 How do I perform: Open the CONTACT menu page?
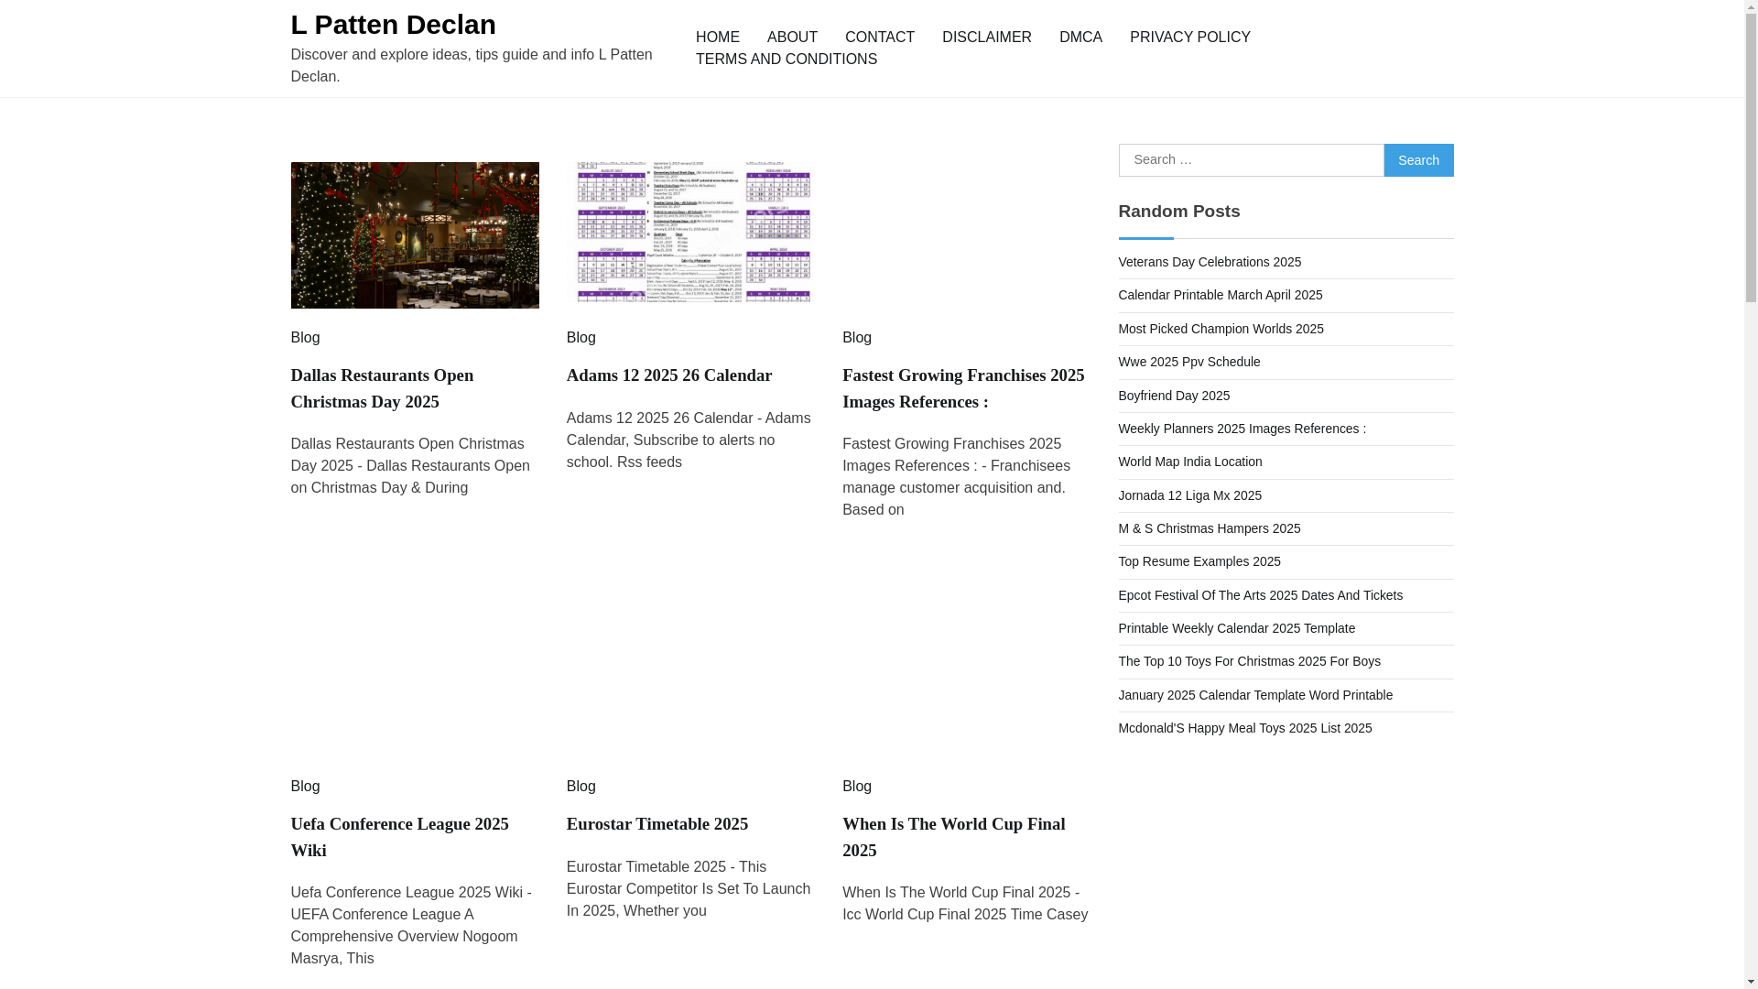click(879, 38)
